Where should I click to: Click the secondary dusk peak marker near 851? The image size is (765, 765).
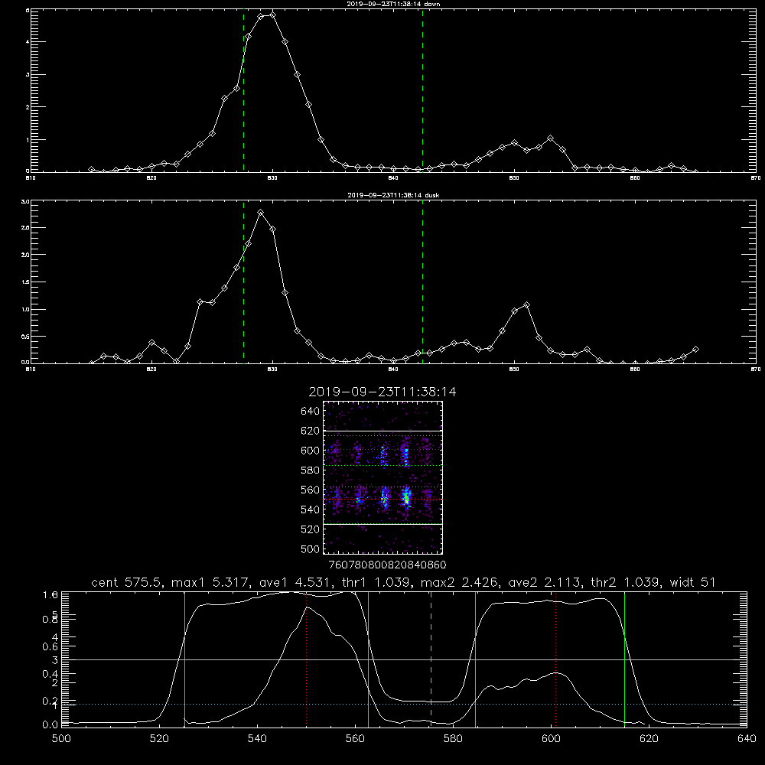pyautogui.click(x=526, y=305)
